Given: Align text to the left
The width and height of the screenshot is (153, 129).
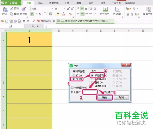Looking at the screenshot, I should tap(78, 14).
